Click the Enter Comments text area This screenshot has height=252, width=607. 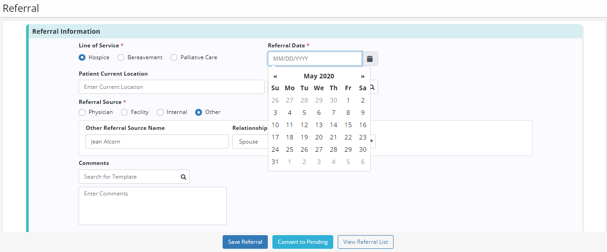[153, 206]
